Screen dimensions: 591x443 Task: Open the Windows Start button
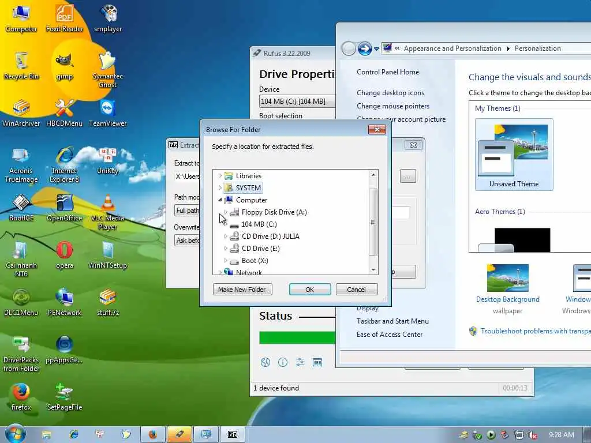click(x=15, y=434)
